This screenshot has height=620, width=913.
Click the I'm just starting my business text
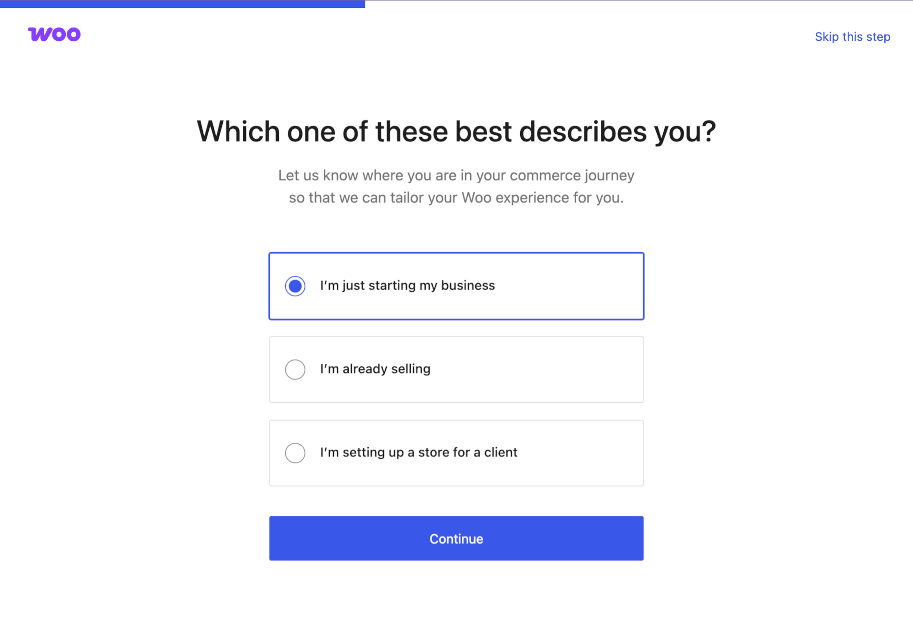[407, 285]
